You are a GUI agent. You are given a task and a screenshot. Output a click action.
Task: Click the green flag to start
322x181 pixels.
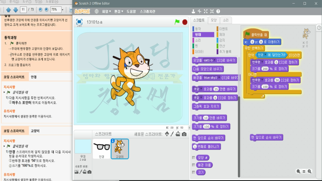click(x=177, y=22)
